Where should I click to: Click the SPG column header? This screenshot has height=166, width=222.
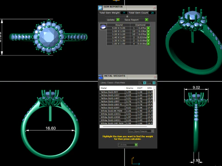(x=150, y=88)
